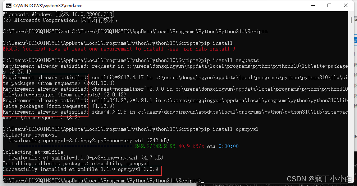The height and width of the screenshot is (186, 357).
Task: Click the 'Successfully installed et-xmlfile-1.1.0 openpyxl-3.0.9' line
Action: point(81,169)
